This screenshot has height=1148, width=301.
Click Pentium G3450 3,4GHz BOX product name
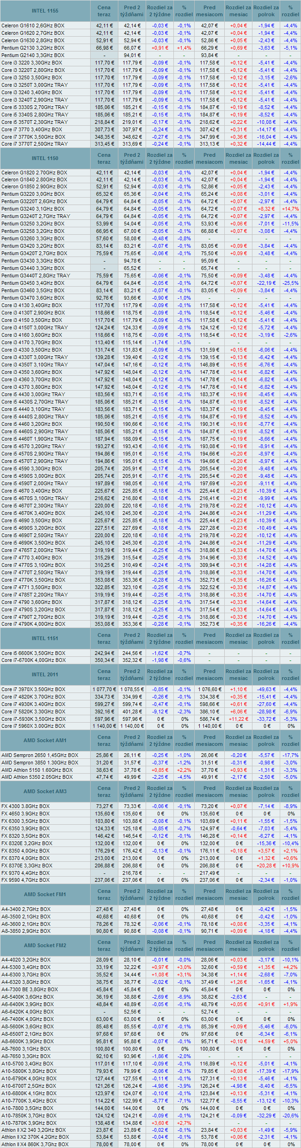tap(32, 283)
